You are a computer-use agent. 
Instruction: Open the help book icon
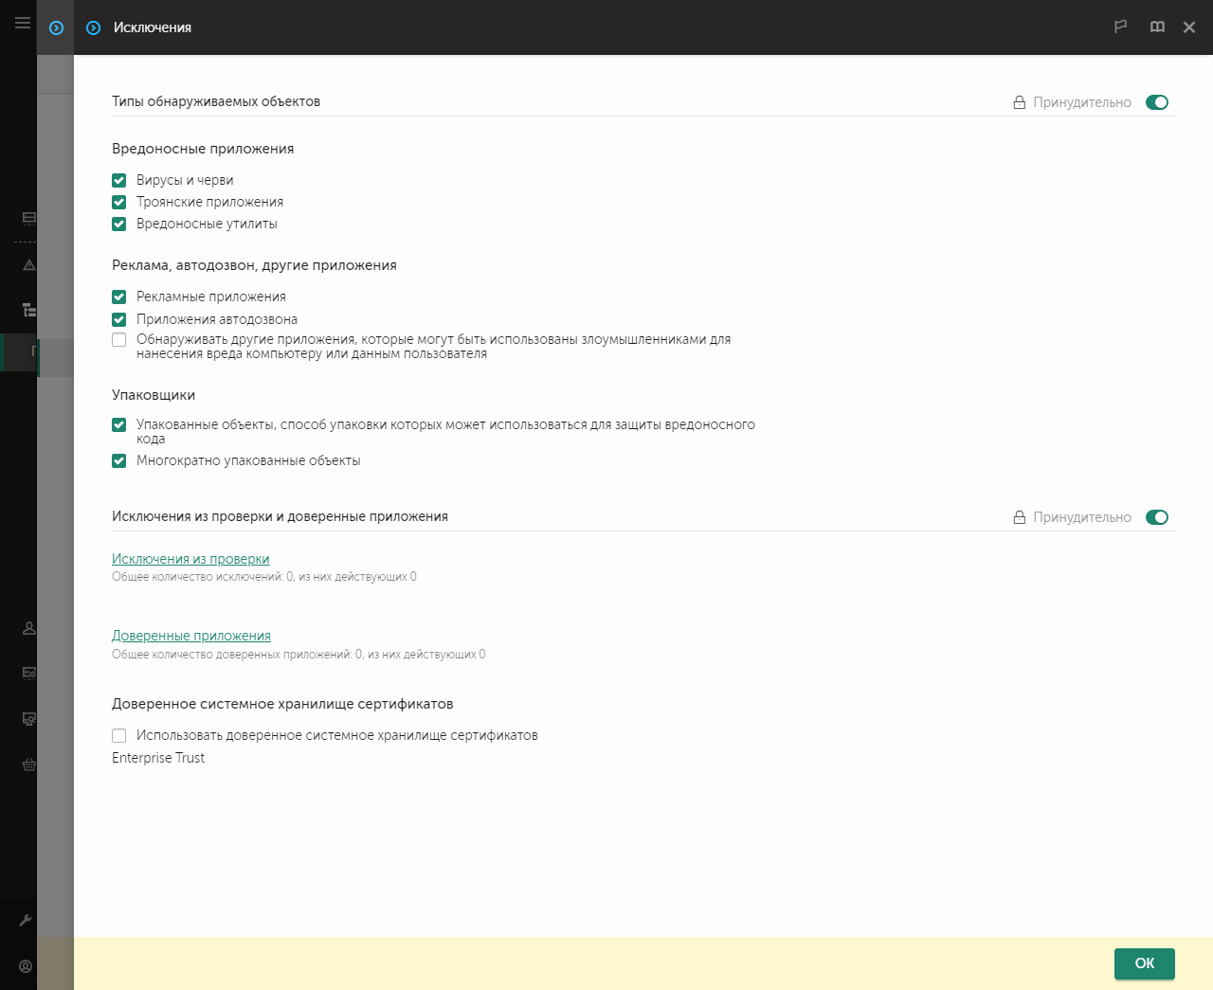1157,27
